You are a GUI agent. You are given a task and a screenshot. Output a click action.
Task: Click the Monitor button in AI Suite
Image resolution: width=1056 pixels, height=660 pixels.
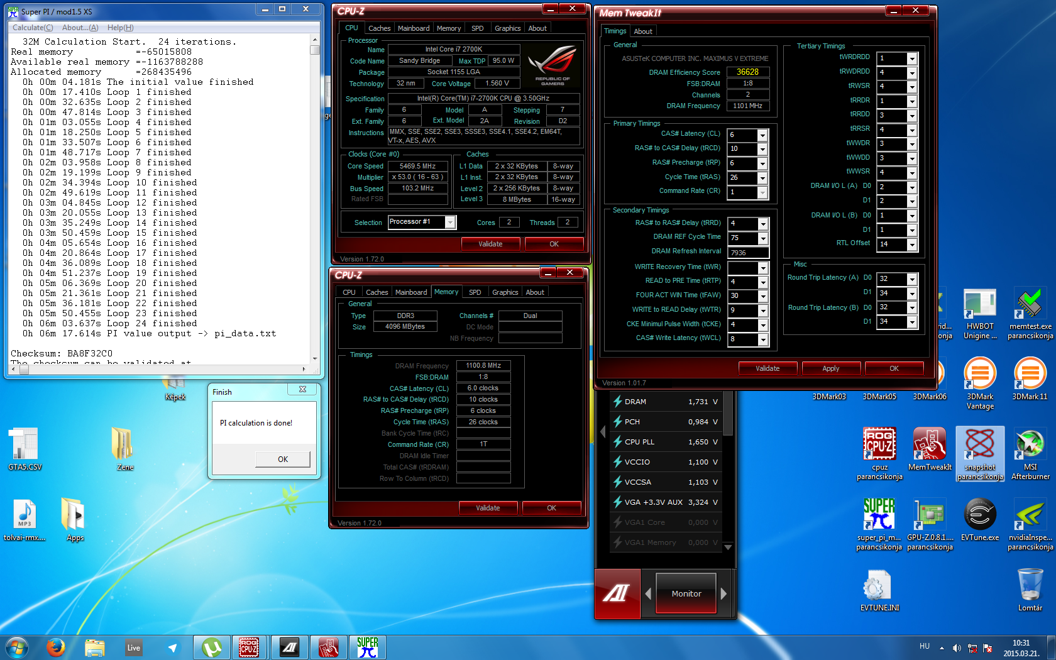click(x=686, y=593)
